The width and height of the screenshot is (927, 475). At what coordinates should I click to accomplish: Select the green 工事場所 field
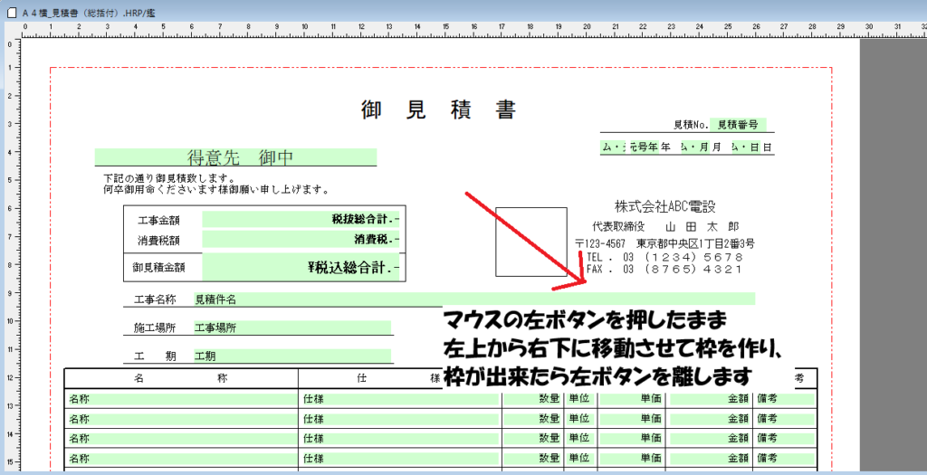pos(292,328)
